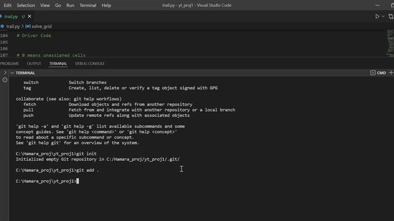Switch to the Terminal panel tab
Viewport: 394px width, 221px height.
(x=58, y=64)
